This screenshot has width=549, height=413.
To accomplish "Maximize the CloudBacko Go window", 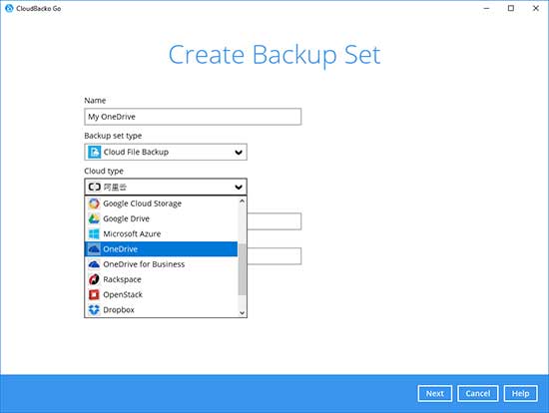I will coord(511,8).
